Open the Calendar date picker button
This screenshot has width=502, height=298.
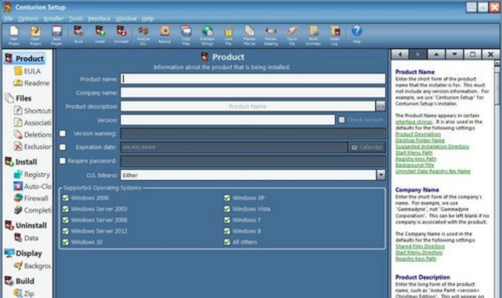367,147
